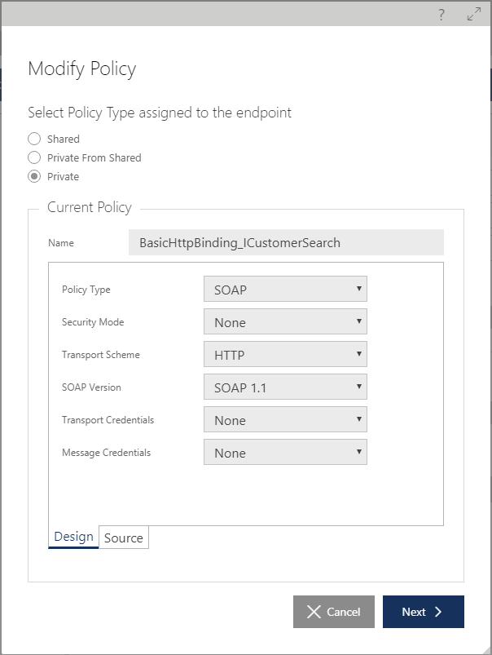Viewport: 492px width, 655px height.
Task: Open the Transport Credentials dropdown
Action: pos(285,419)
